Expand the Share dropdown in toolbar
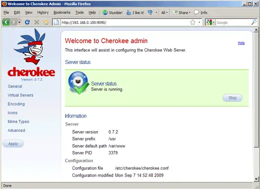This screenshot has height=189, width=260. (x=182, y=12)
